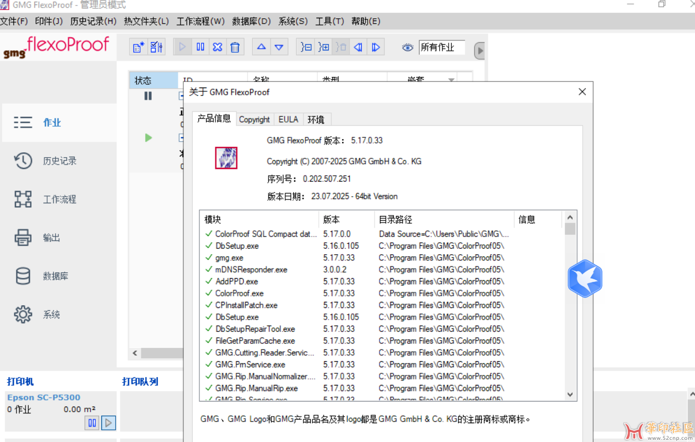This screenshot has width=695, height=442.
Task: Go to 工作流程 in the sidebar
Action: pos(58,199)
